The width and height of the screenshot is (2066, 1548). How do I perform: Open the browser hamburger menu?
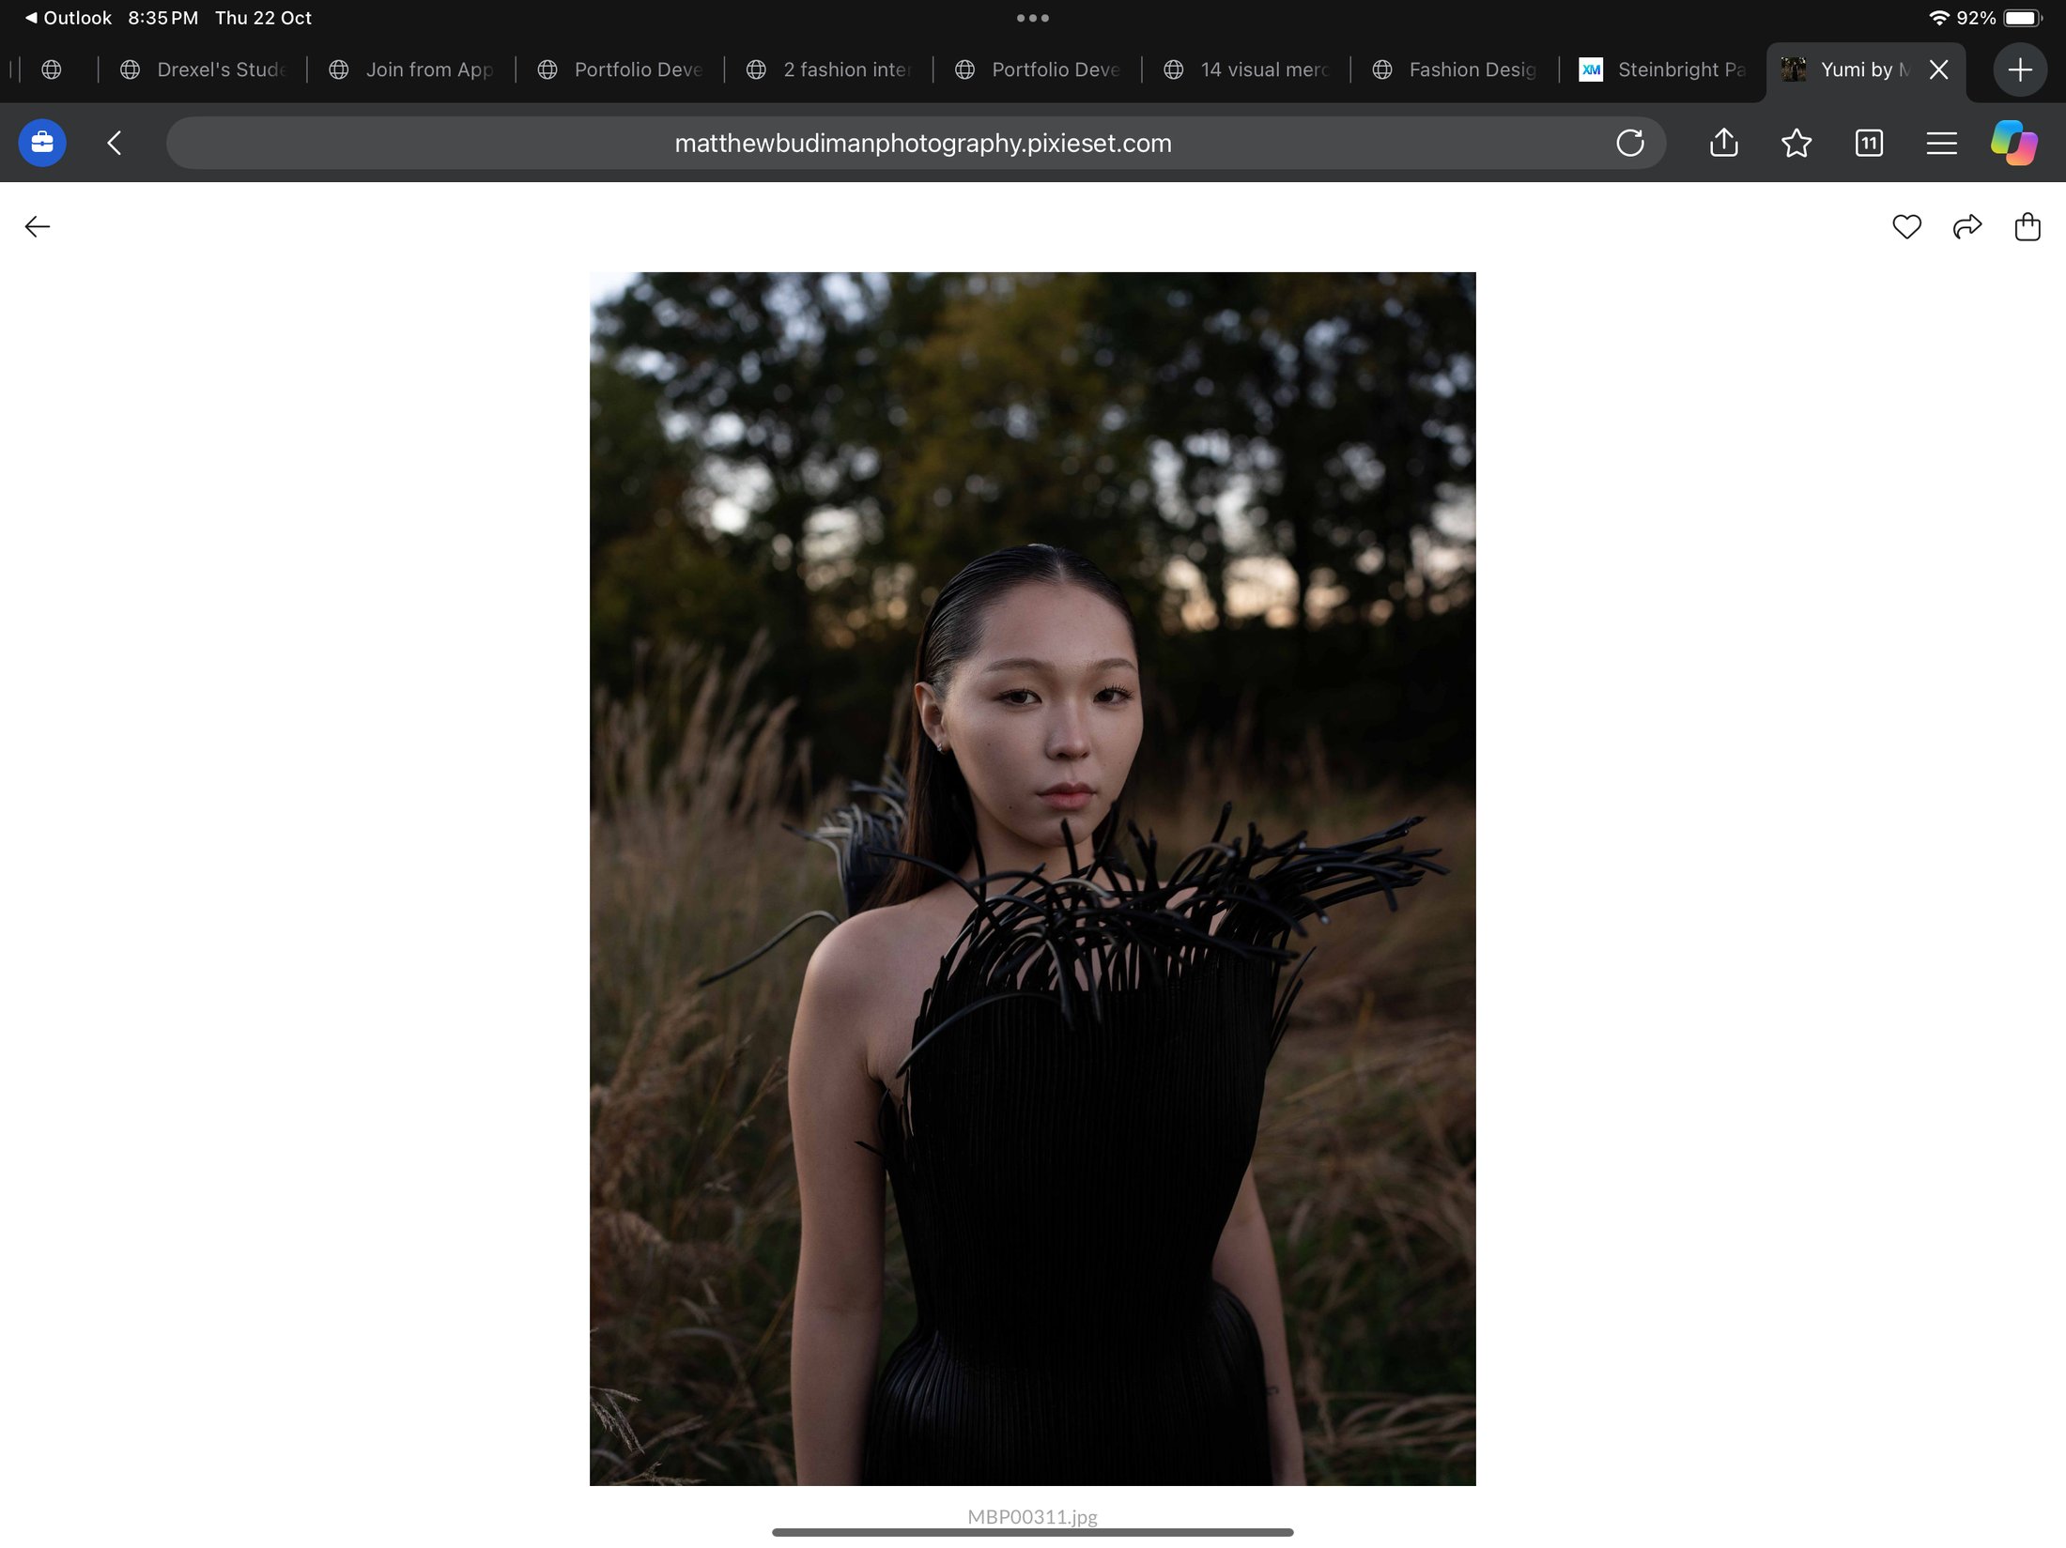click(1941, 143)
